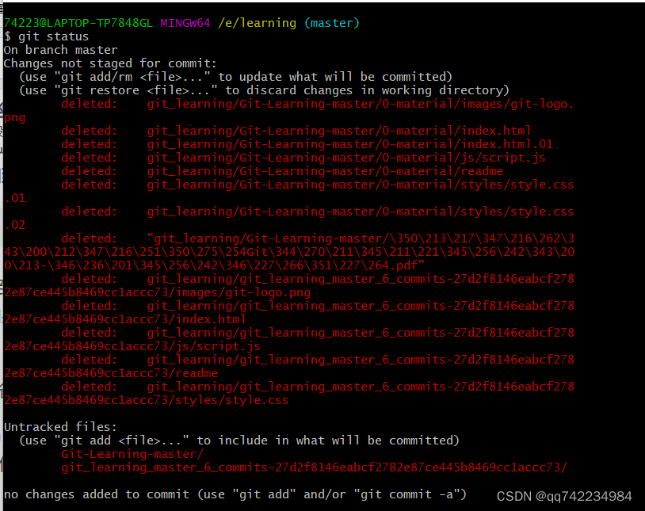
Task: Click the MINGW64 label in the prompt
Action: point(185,23)
